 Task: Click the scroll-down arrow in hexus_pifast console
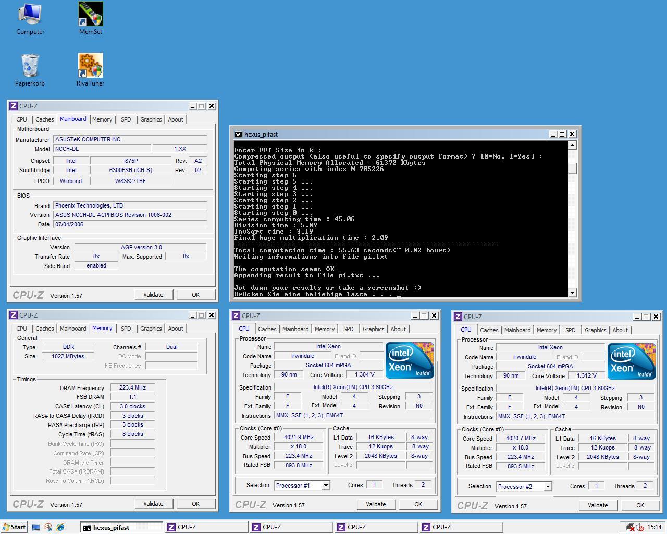point(572,293)
